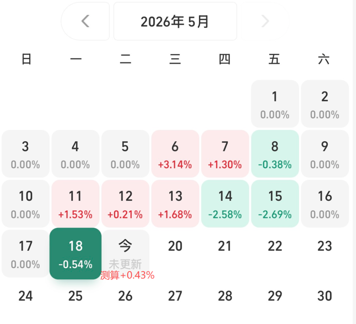356x324 pixels.
Task: Select May 14 showing -2.58%
Action: click(x=225, y=204)
